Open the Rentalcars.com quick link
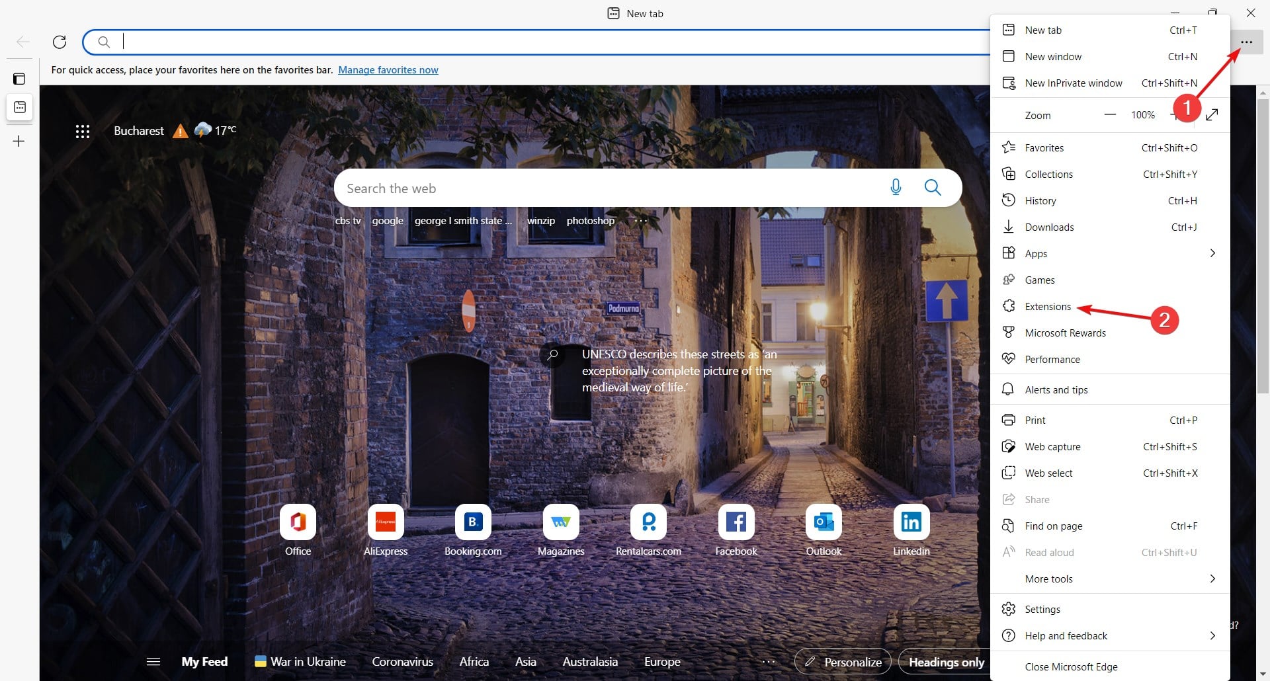1270x681 pixels. pyautogui.click(x=648, y=530)
